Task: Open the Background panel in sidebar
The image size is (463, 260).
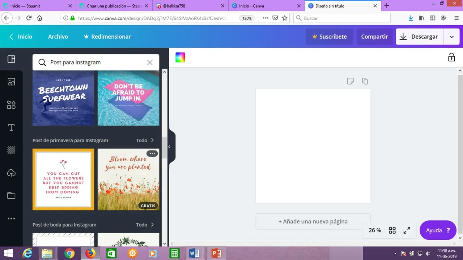Action: (11, 150)
